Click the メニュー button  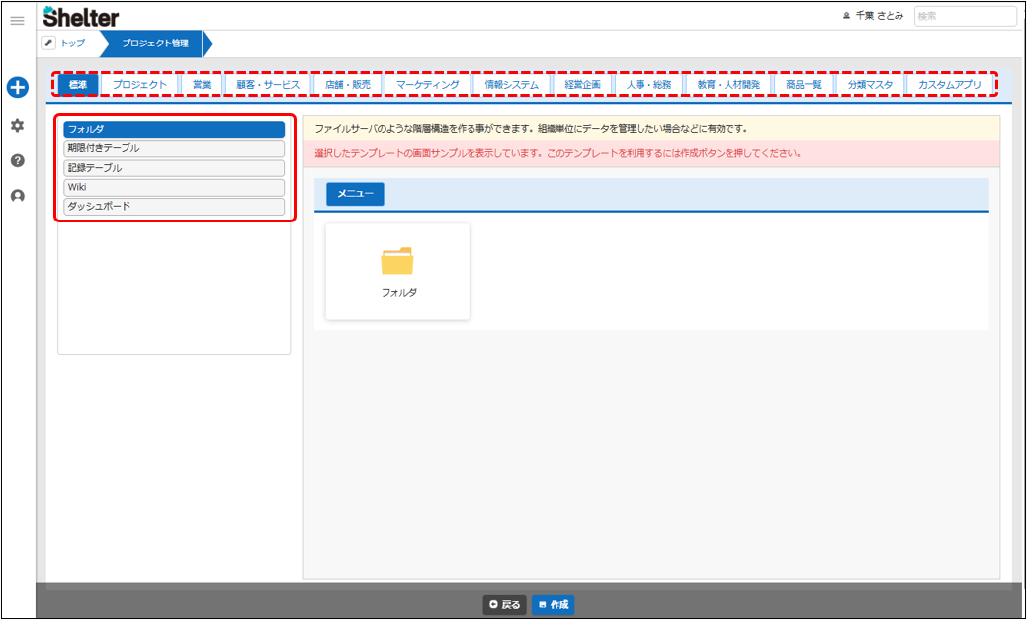pyautogui.click(x=355, y=194)
